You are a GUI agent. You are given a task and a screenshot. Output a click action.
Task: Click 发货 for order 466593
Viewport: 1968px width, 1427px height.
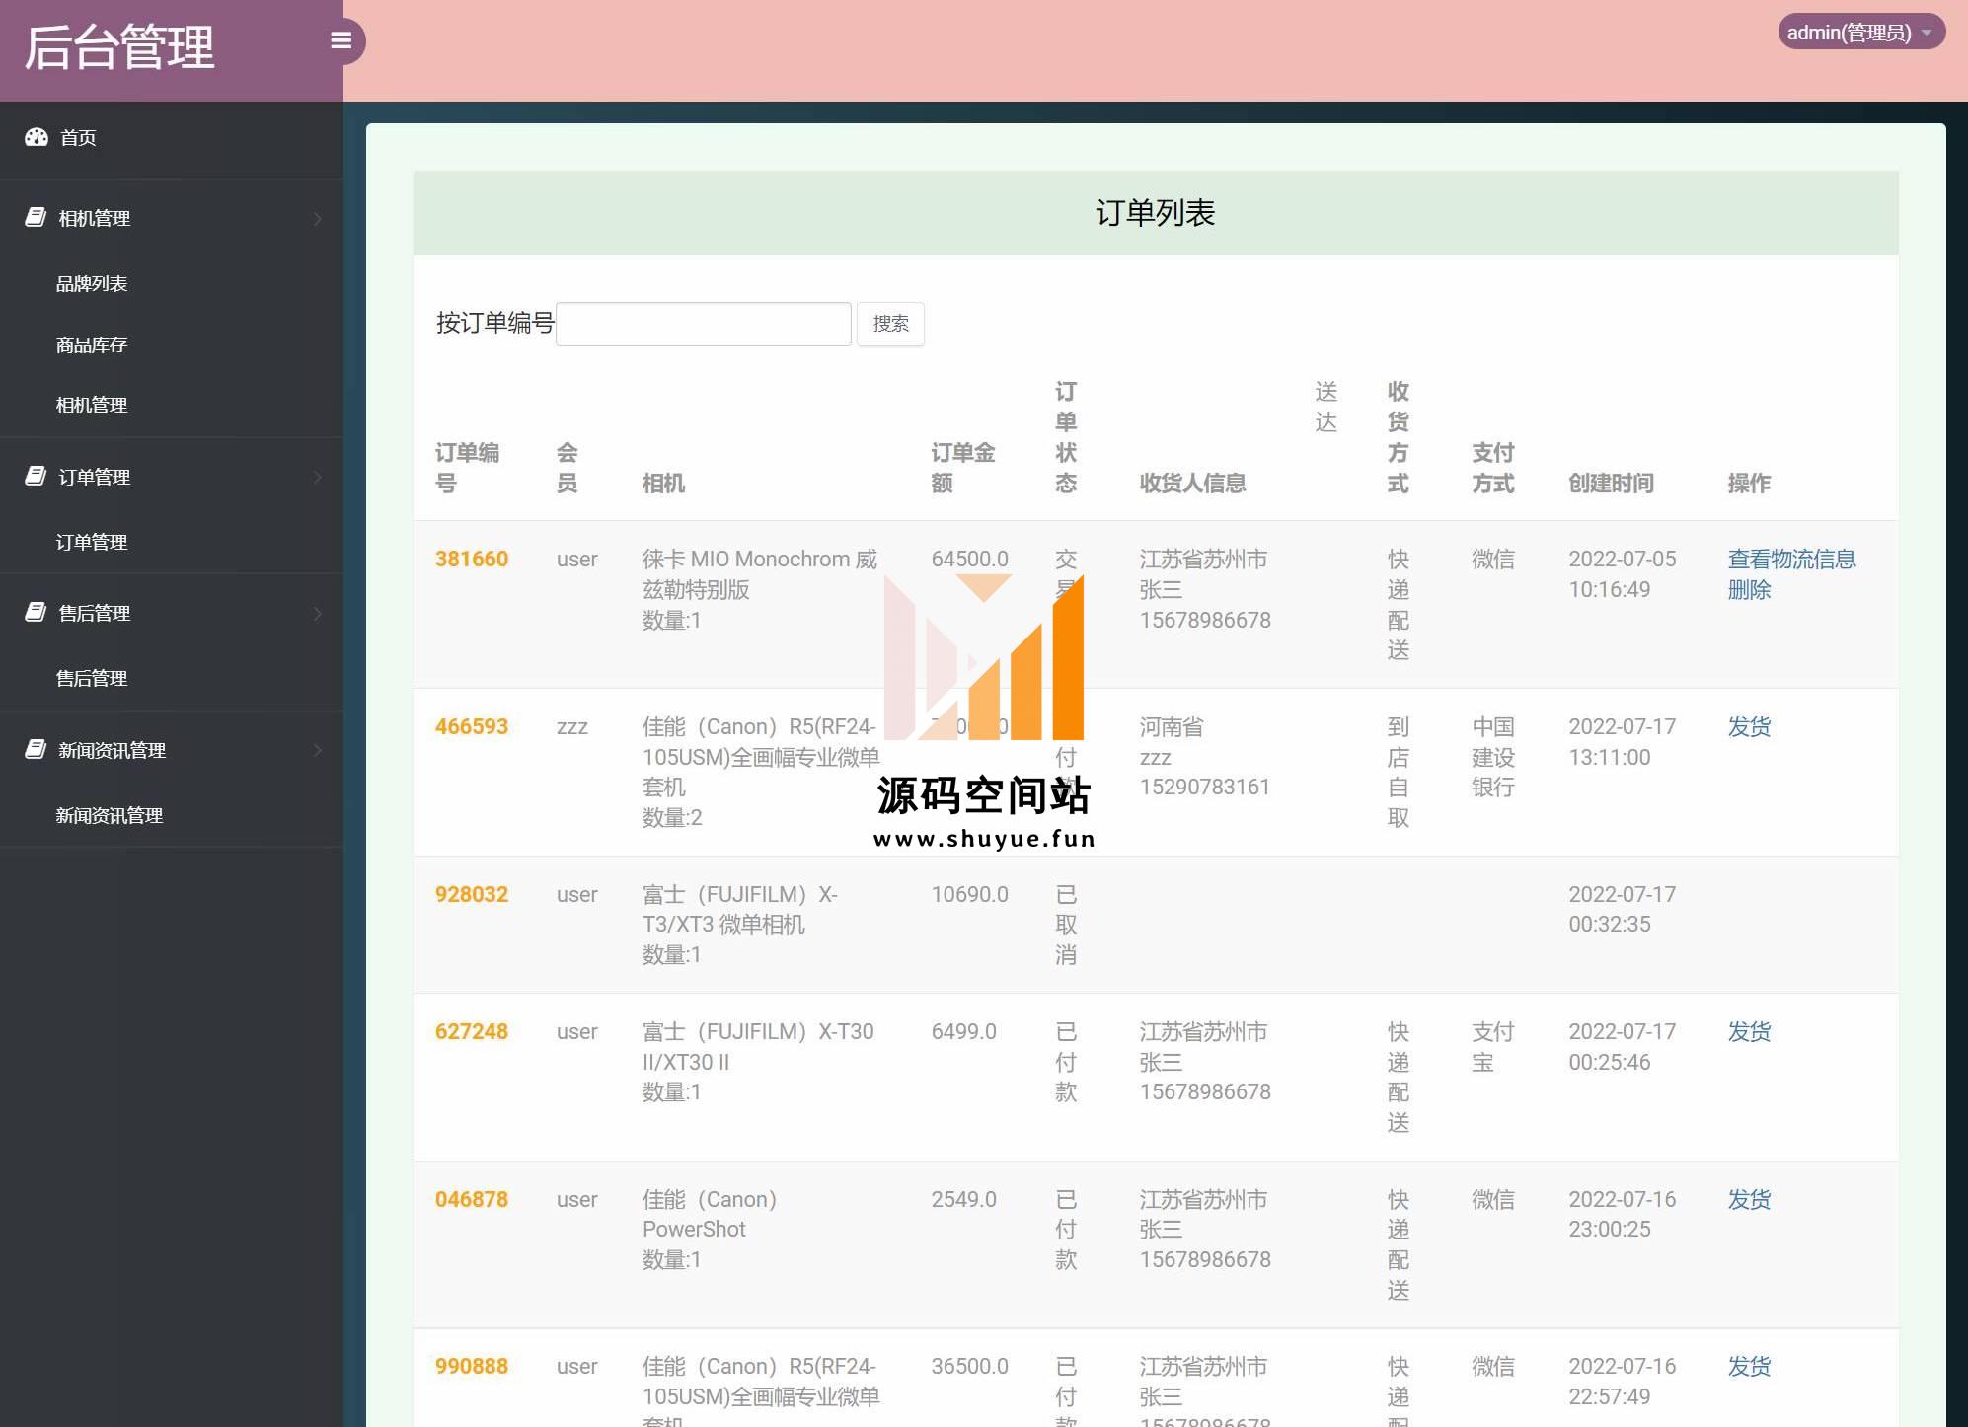click(1749, 727)
